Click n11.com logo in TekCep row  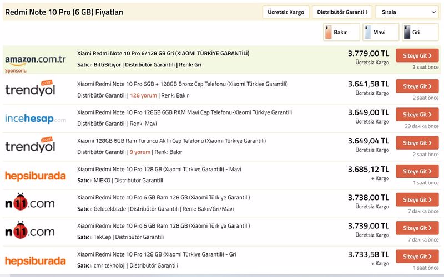click(x=30, y=230)
